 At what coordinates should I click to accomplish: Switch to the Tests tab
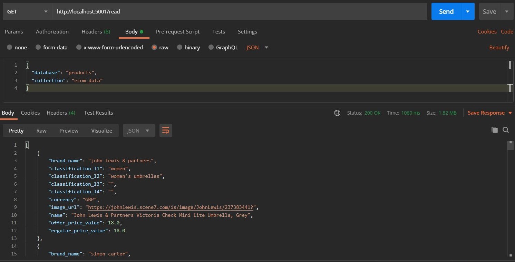pyautogui.click(x=218, y=31)
